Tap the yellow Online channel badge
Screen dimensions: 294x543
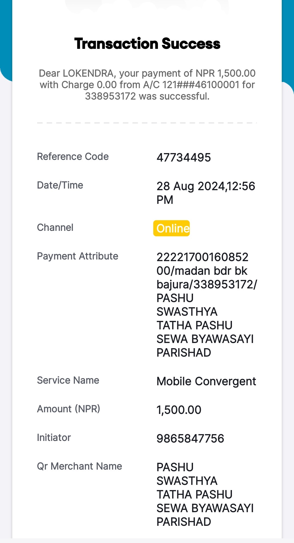coord(171,228)
